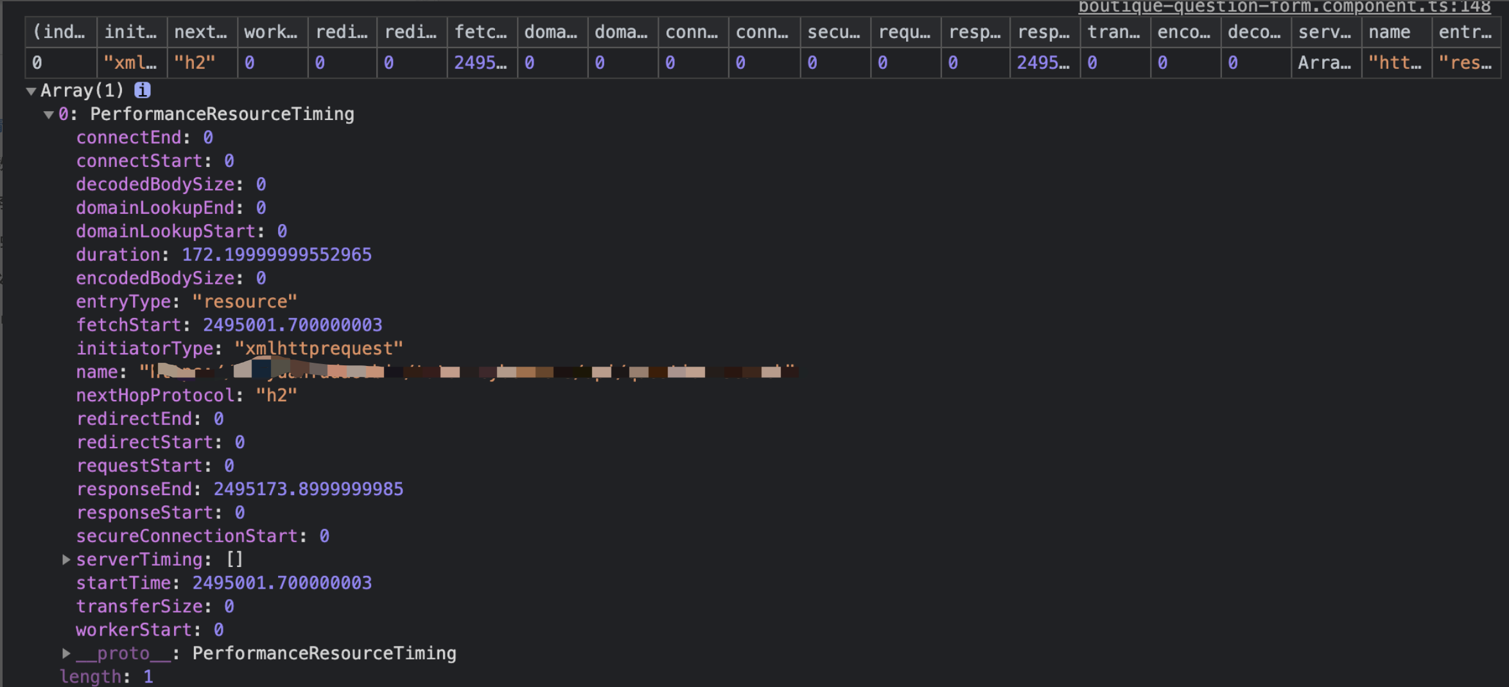Sort table by the name column header
This screenshot has width=1509, height=687.
click(x=1397, y=32)
